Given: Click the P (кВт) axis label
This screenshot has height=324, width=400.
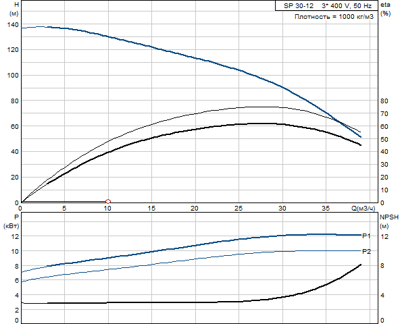Looking at the screenshot, I should pyautogui.click(x=11, y=221).
